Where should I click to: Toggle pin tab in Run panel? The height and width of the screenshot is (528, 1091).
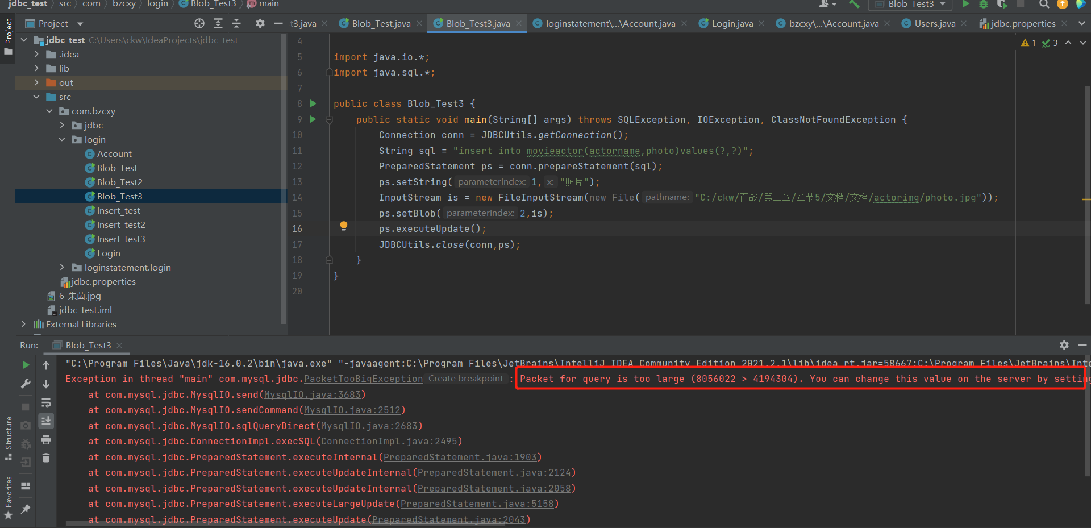point(26,509)
